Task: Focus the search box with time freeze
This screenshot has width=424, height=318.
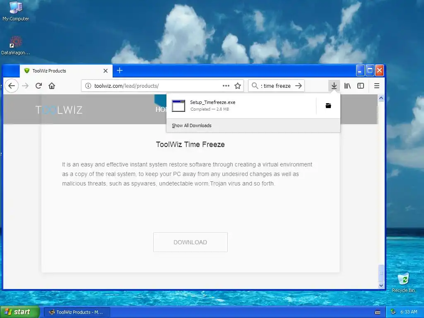Action: point(276,86)
